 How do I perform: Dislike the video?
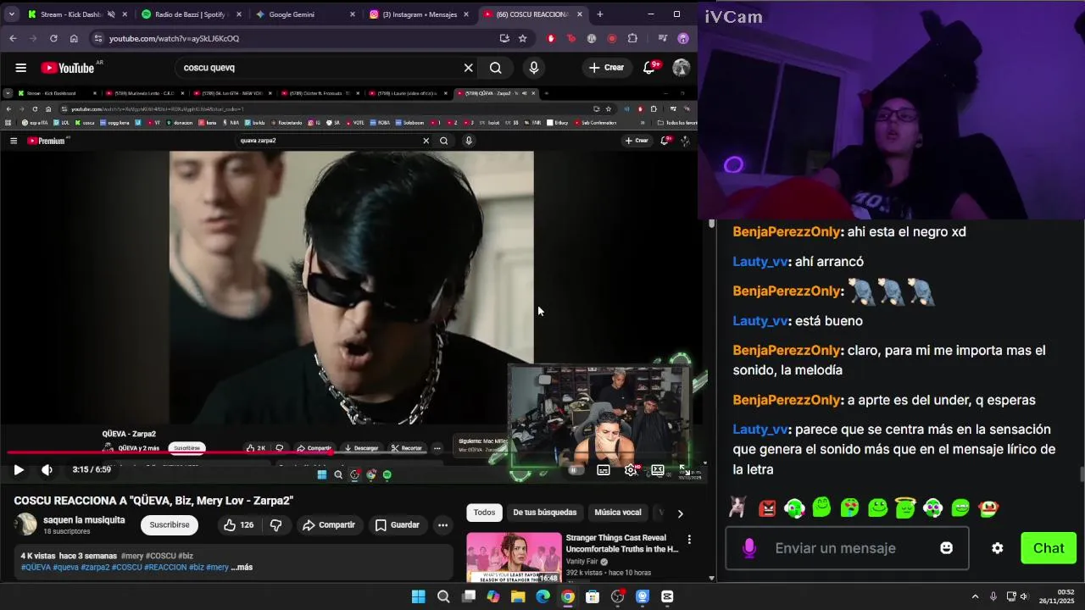pos(275,524)
